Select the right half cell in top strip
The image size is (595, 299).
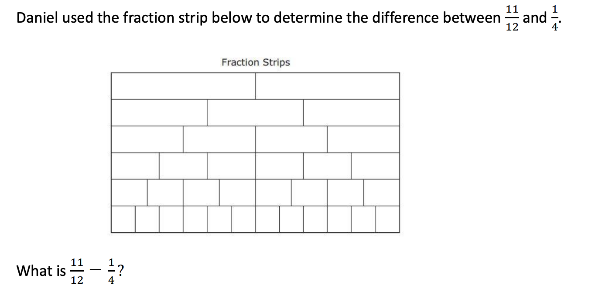[327, 86]
